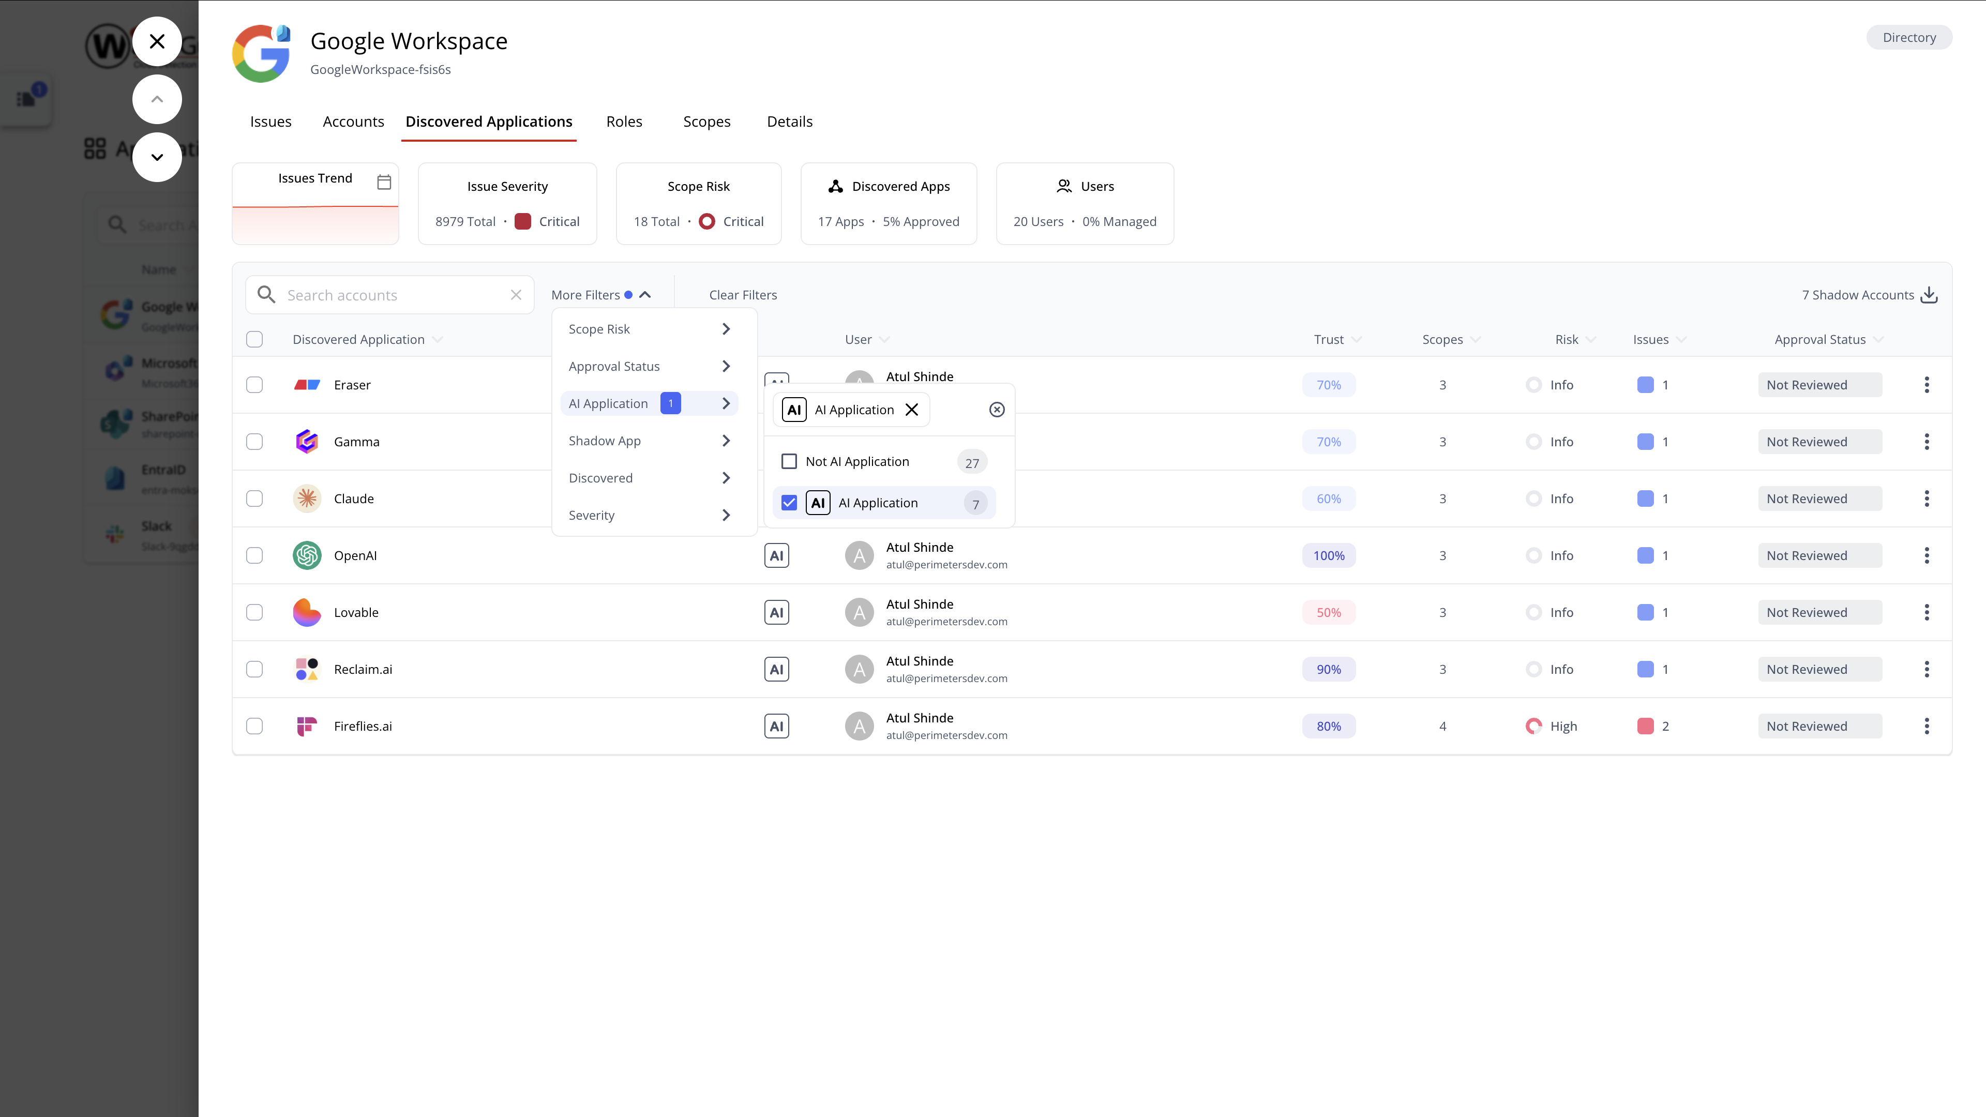The image size is (1986, 1117).
Task: Click Lovable 50% trust score
Action: click(1328, 613)
